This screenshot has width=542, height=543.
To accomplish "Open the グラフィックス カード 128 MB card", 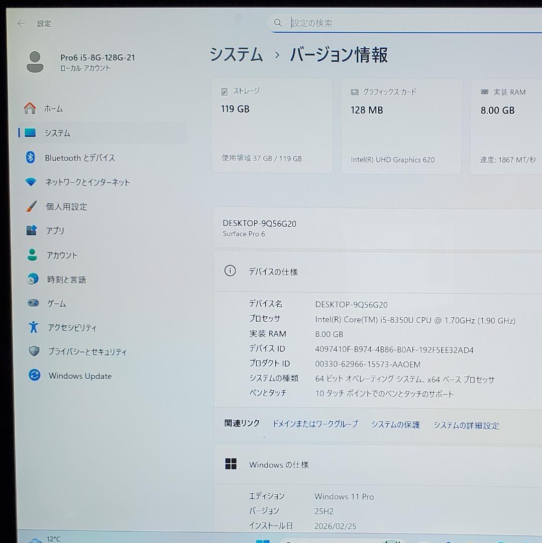I will (x=401, y=126).
